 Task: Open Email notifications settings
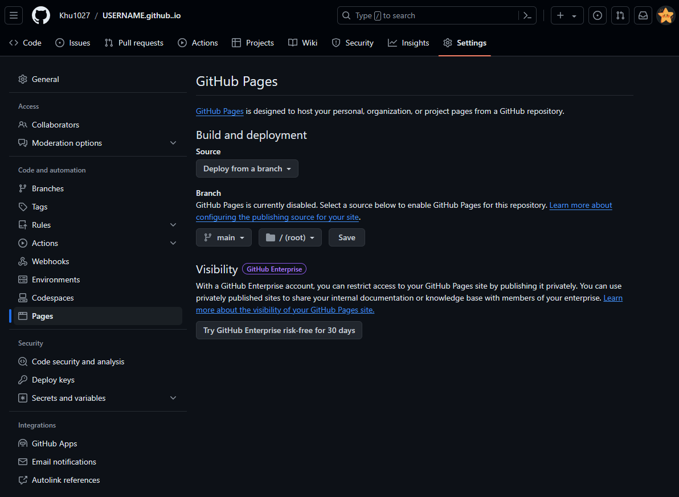tap(98, 462)
